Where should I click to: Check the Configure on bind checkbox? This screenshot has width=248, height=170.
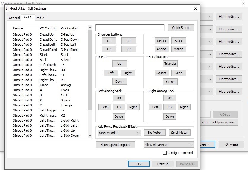click(165, 153)
